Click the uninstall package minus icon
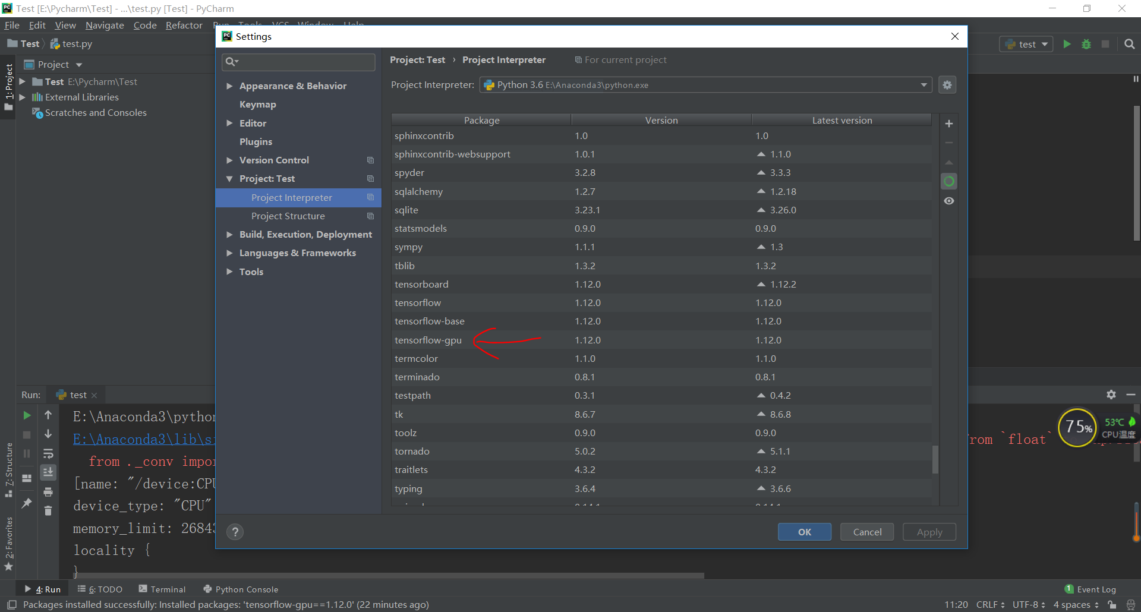This screenshot has height=612, width=1141. tap(949, 143)
